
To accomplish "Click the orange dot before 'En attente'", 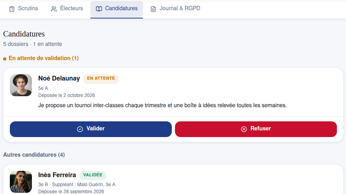I will 5,59.
